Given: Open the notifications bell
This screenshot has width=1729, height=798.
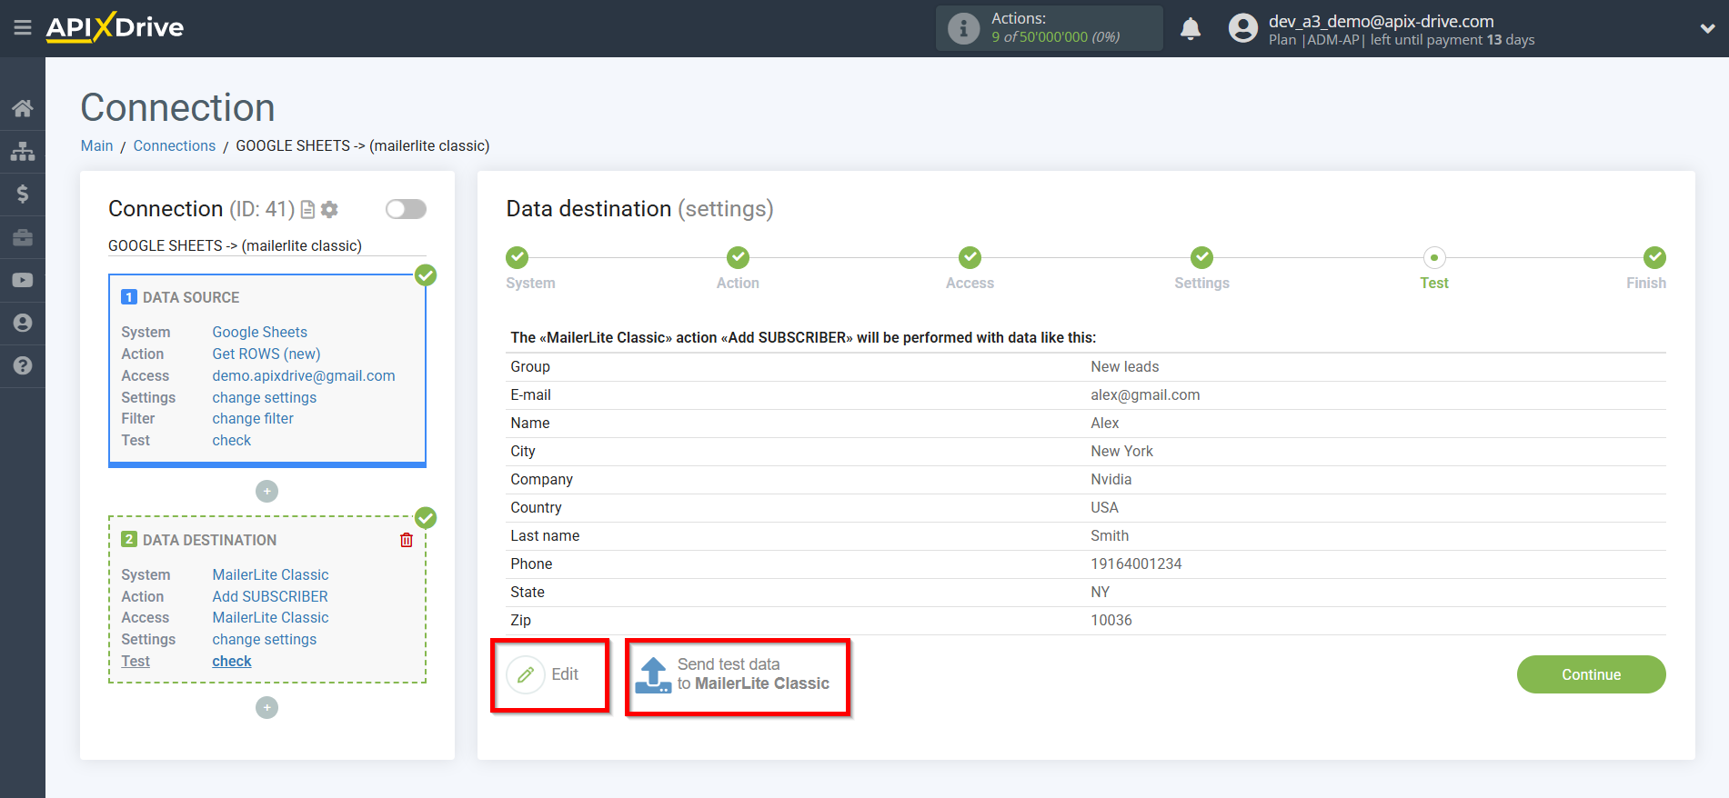Looking at the screenshot, I should click(1191, 28).
